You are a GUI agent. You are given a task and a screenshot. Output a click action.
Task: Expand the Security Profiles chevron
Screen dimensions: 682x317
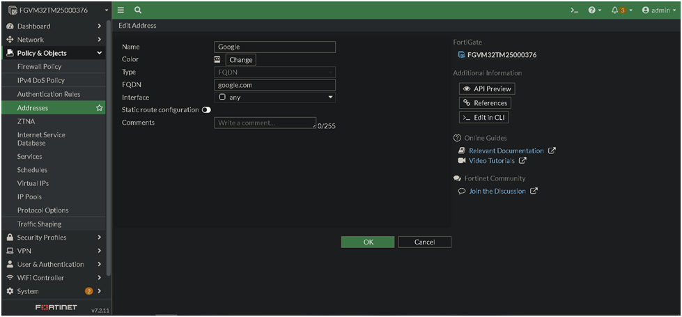pos(100,238)
